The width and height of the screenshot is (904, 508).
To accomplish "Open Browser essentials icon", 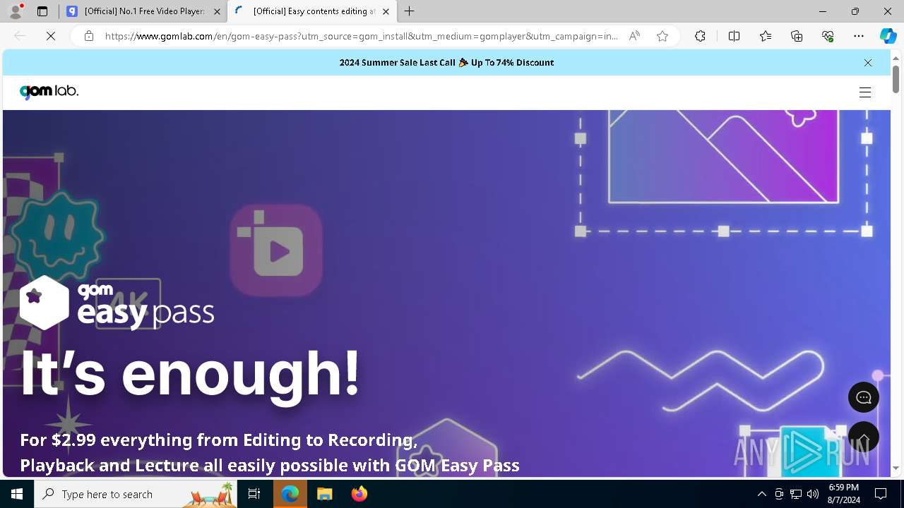I will (x=828, y=36).
